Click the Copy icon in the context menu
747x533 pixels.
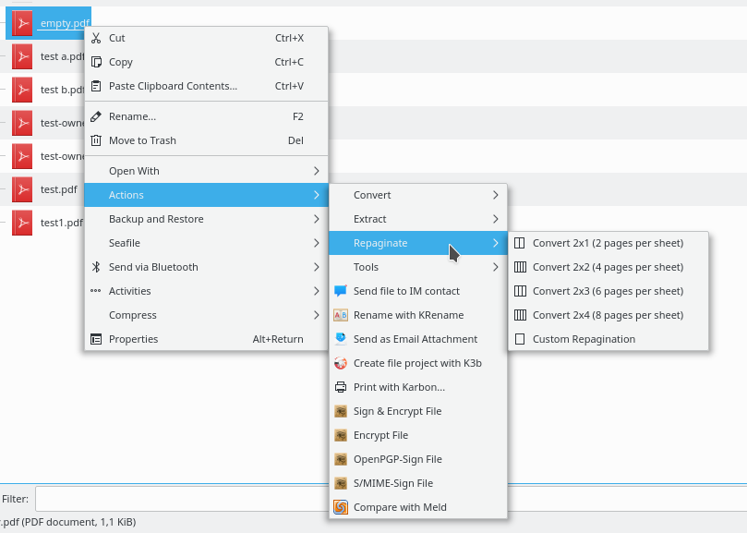pyautogui.click(x=96, y=62)
